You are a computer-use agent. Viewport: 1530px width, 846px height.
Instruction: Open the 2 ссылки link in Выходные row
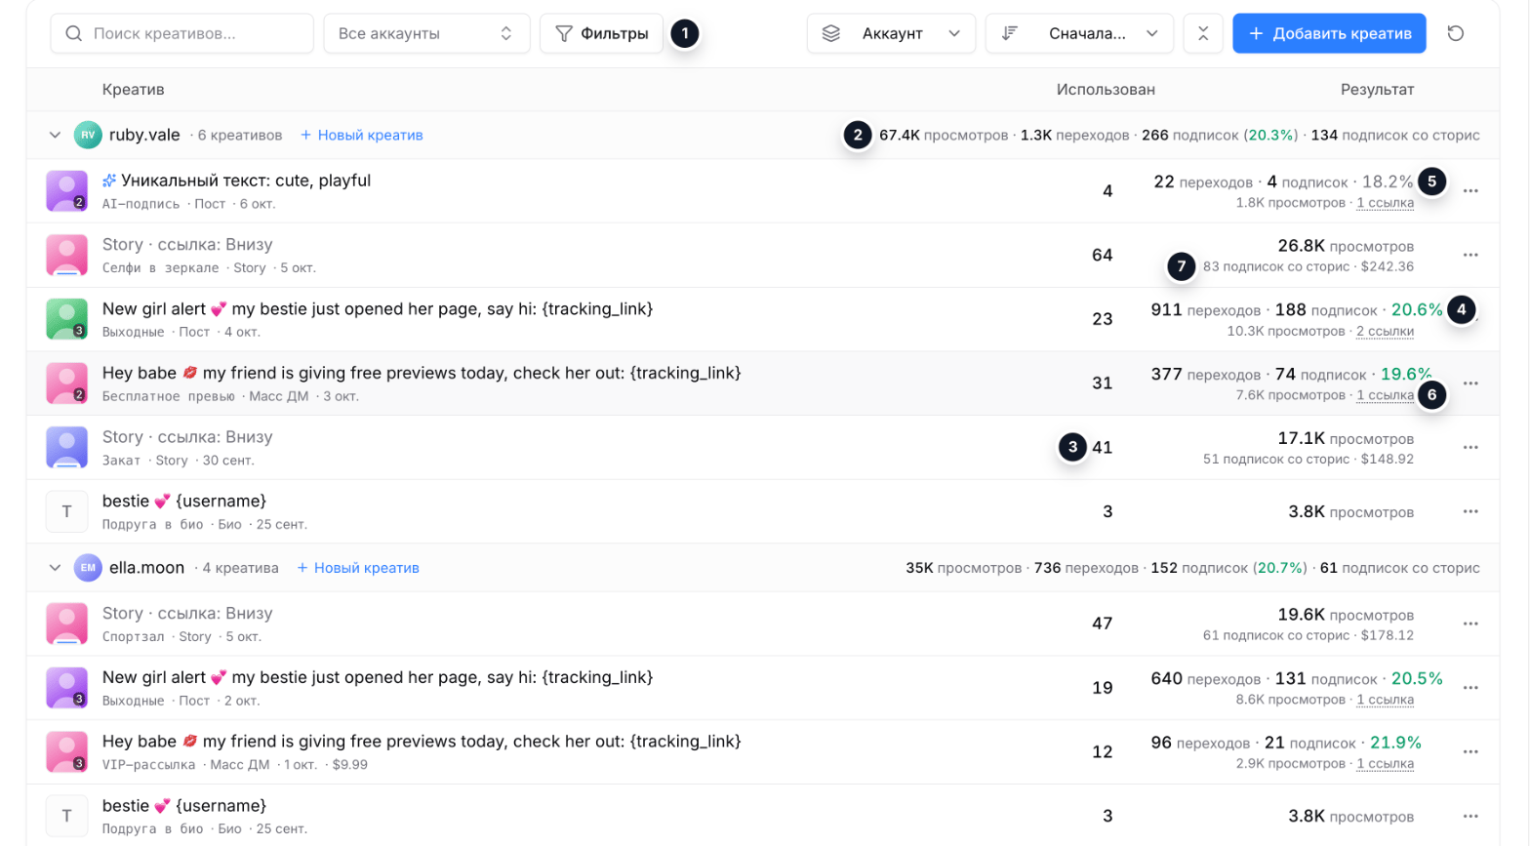coord(1385,332)
